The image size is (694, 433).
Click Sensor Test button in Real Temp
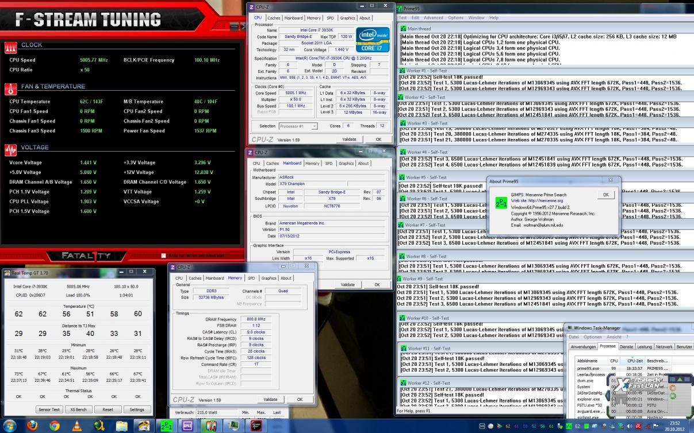[x=48, y=409]
